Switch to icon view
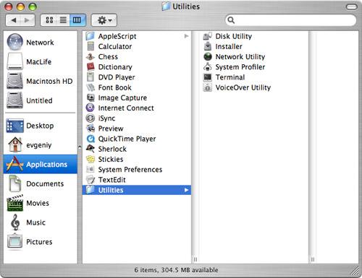 [49, 20]
